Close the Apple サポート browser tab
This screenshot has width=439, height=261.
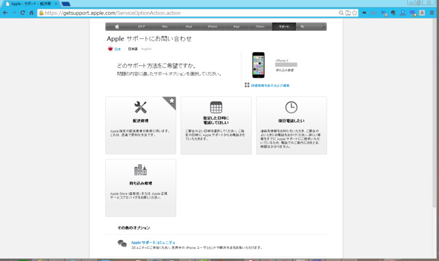(x=56, y=4)
